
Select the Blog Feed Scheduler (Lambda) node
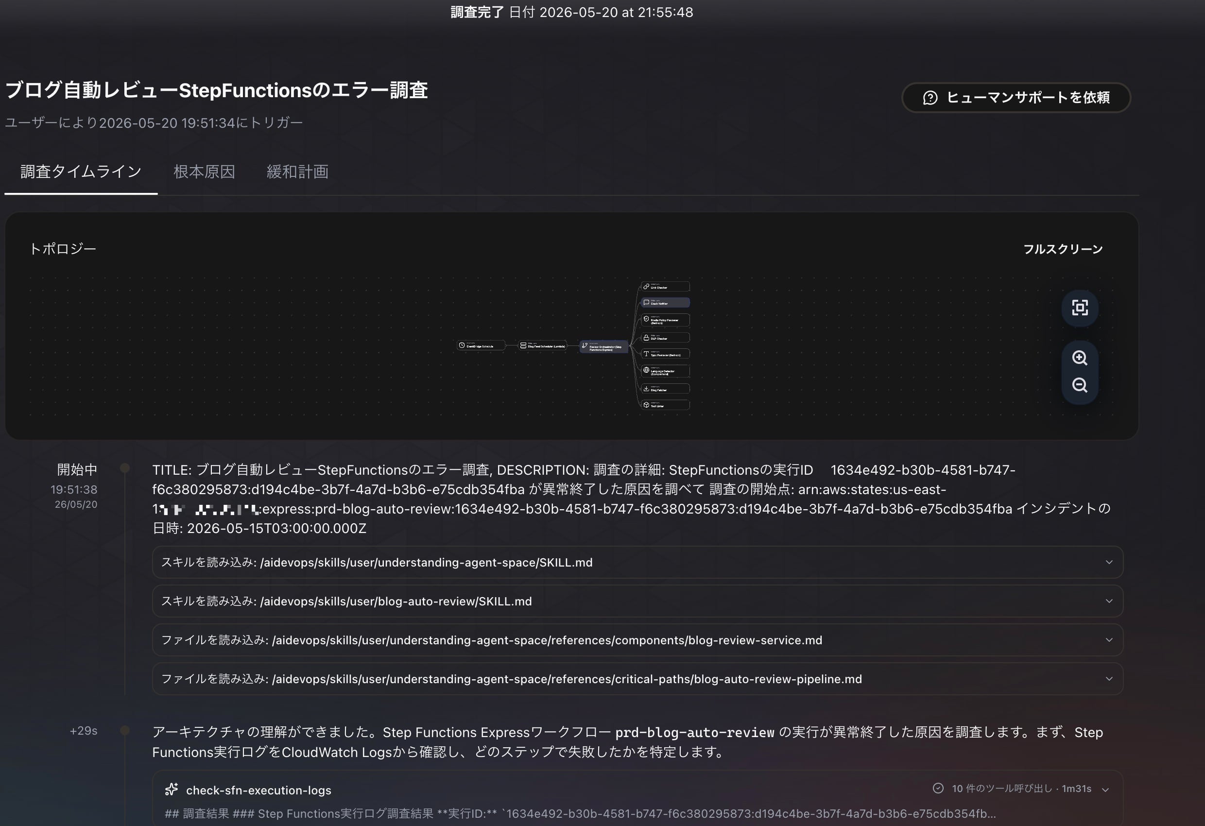point(542,345)
